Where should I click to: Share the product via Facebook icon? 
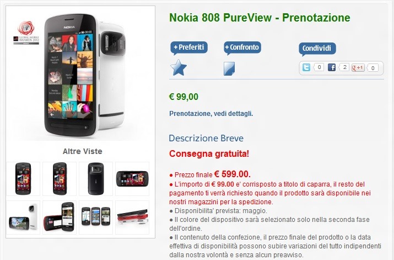(332, 67)
